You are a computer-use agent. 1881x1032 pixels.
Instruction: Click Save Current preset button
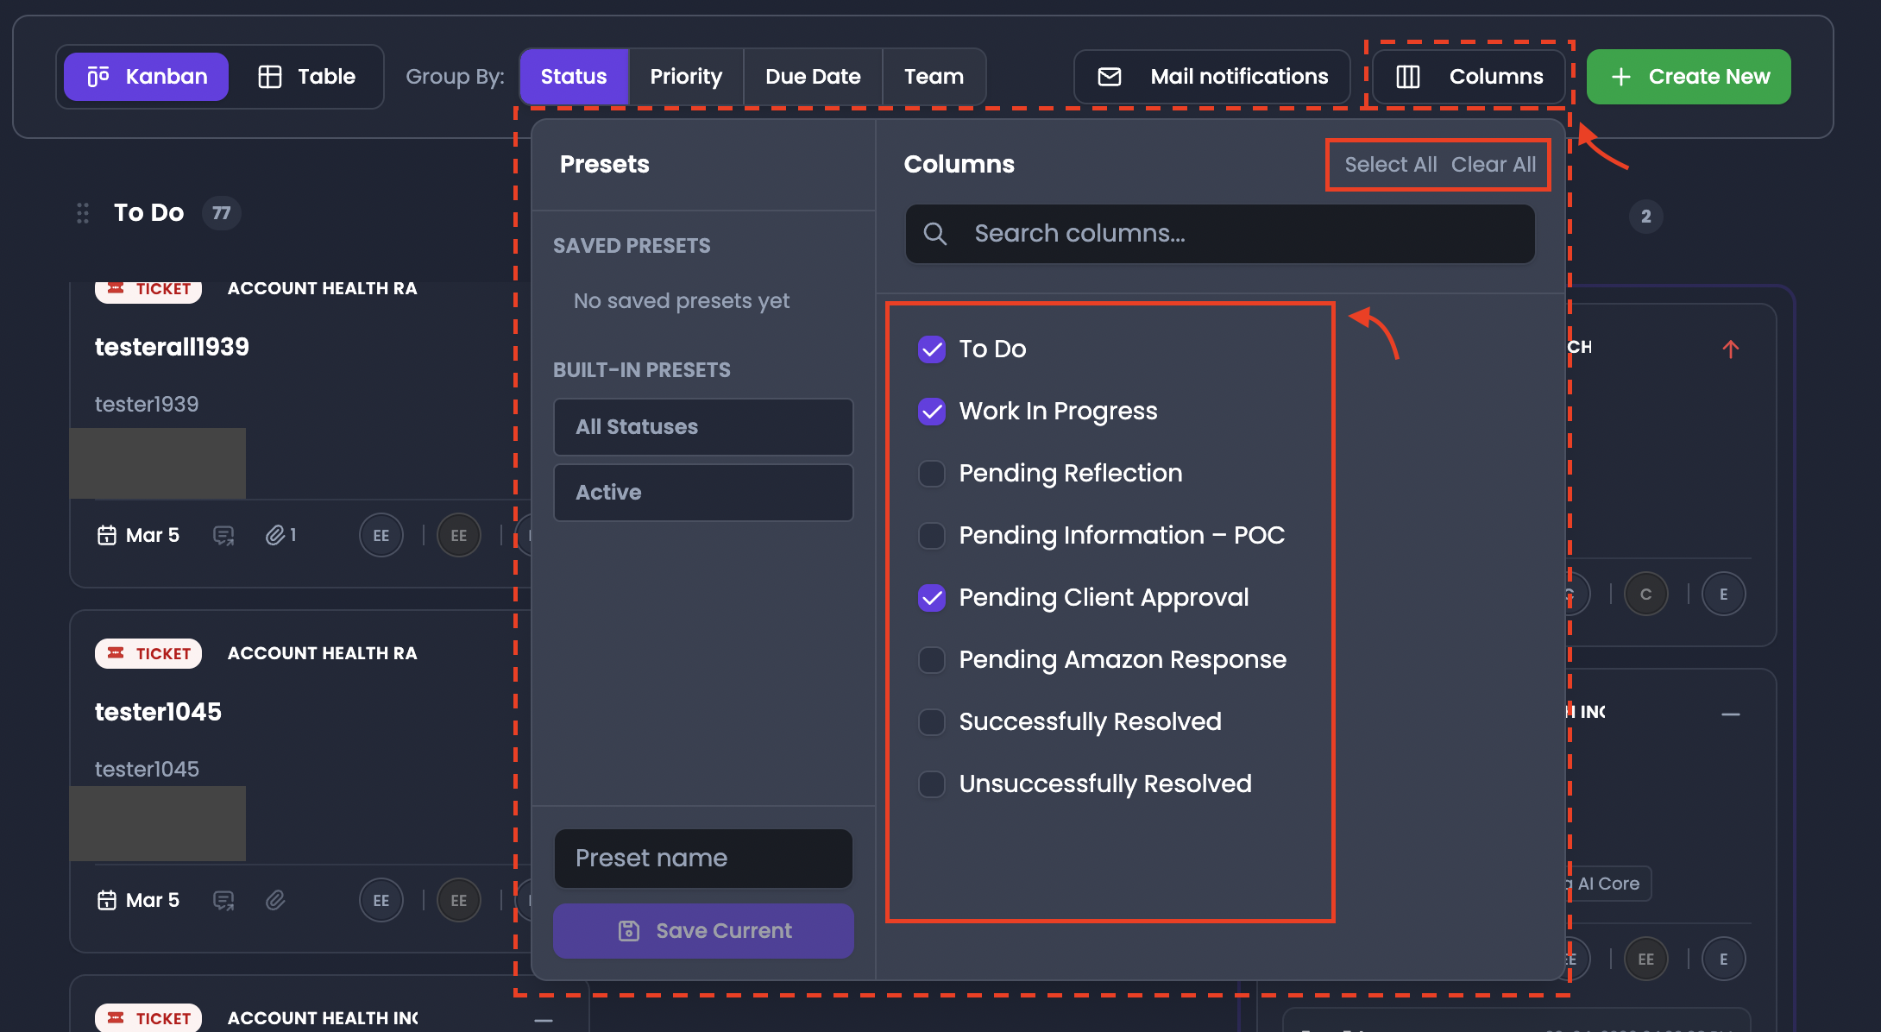tap(703, 931)
